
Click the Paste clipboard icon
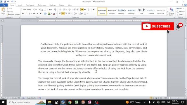tap(3, 10)
